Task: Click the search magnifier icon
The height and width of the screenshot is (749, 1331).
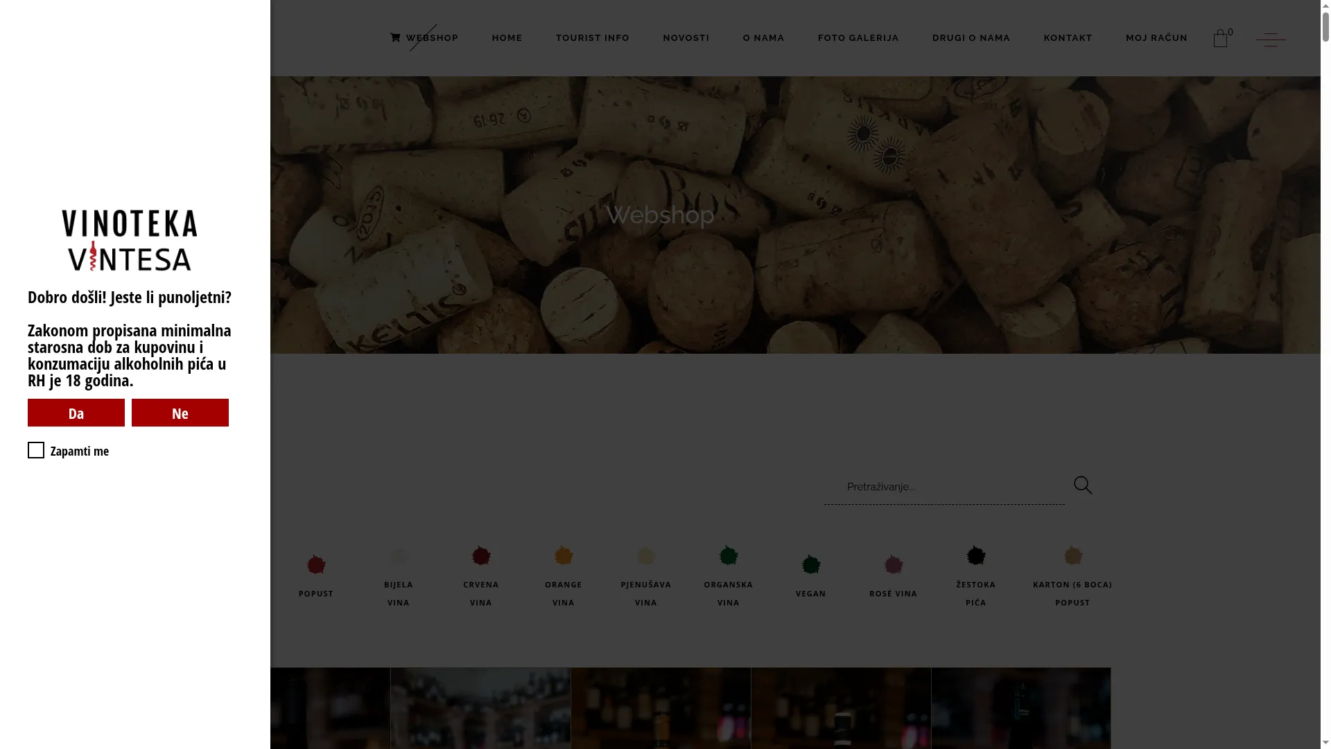Action: pos(1083,485)
